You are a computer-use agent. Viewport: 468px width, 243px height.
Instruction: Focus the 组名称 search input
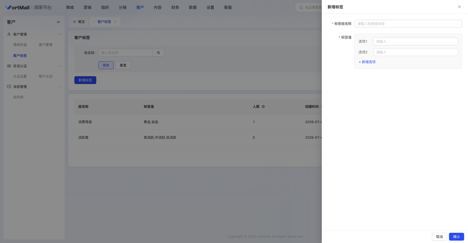pyautogui.click(x=125, y=53)
